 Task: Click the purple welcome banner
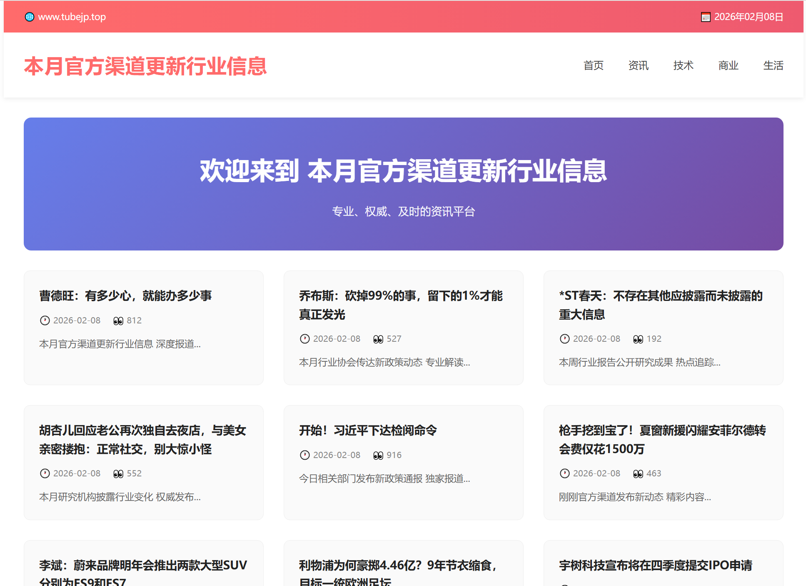coord(403,184)
